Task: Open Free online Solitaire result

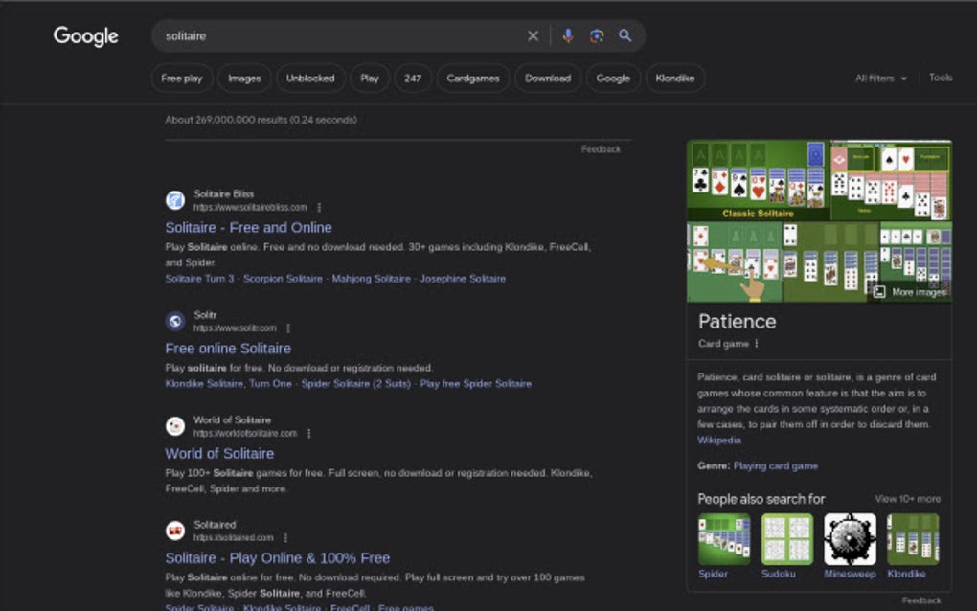Action: [228, 349]
